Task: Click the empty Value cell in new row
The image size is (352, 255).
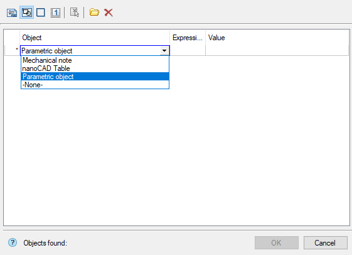Action: pyautogui.click(x=277, y=50)
